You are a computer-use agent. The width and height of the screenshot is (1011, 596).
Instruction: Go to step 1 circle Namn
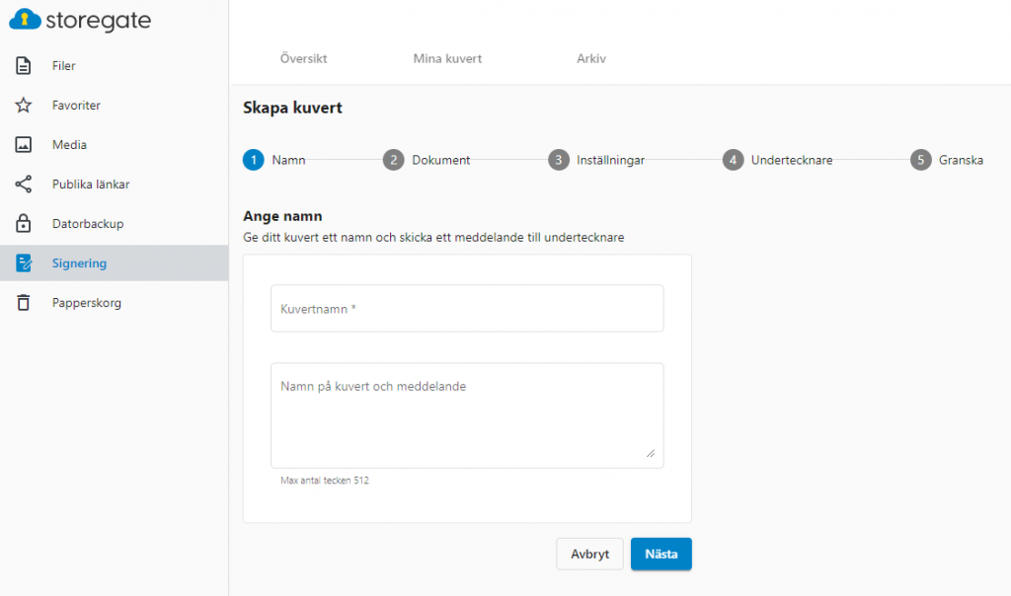point(254,160)
